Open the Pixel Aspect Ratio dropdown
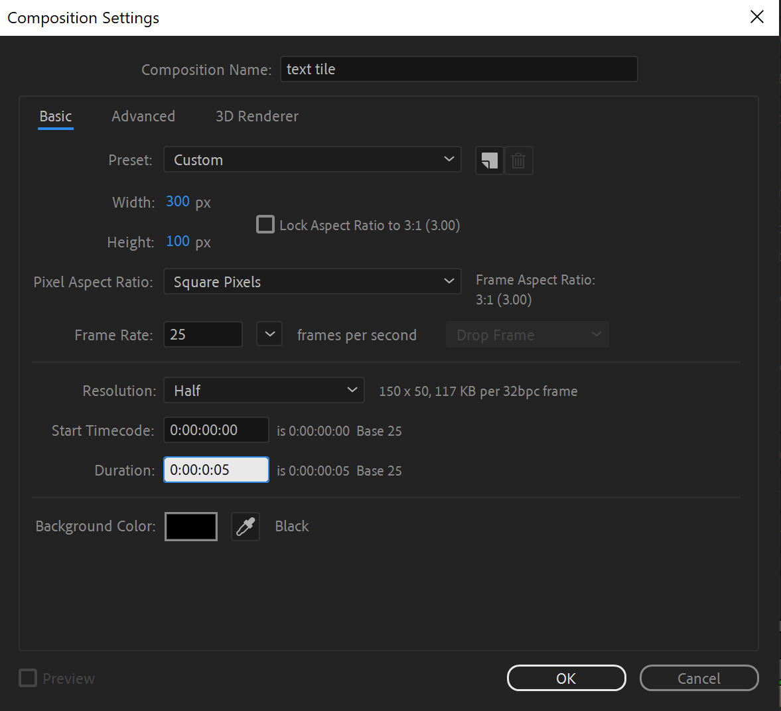The width and height of the screenshot is (781, 711). click(x=313, y=281)
